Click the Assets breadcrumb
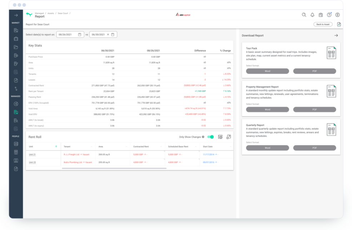 (51, 13)
